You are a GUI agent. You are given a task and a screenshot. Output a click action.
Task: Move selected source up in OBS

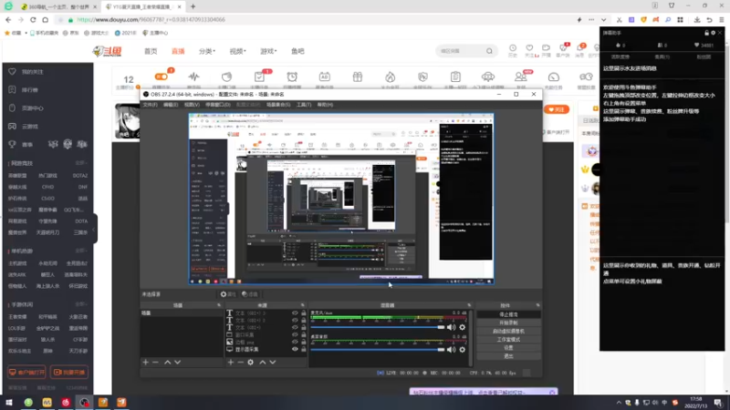click(x=263, y=362)
